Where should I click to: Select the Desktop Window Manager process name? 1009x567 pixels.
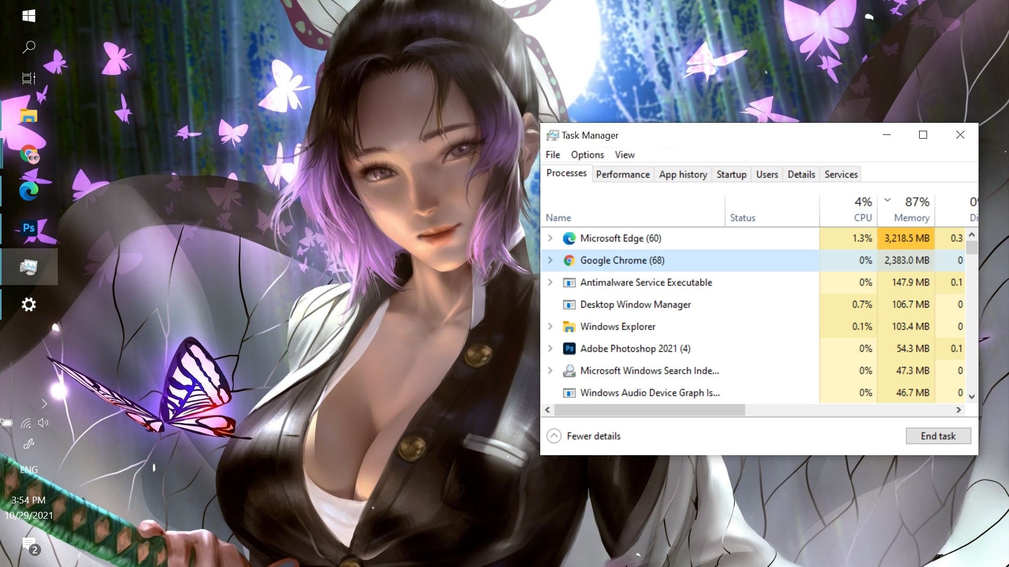pos(635,304)
